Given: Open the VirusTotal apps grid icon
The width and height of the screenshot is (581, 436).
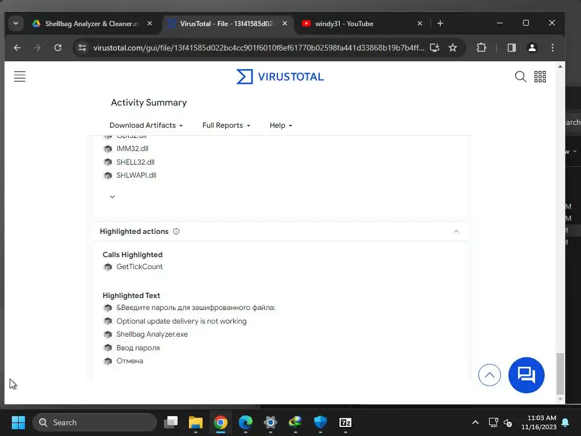Looking at the screenshot, I should pos(540,77).
